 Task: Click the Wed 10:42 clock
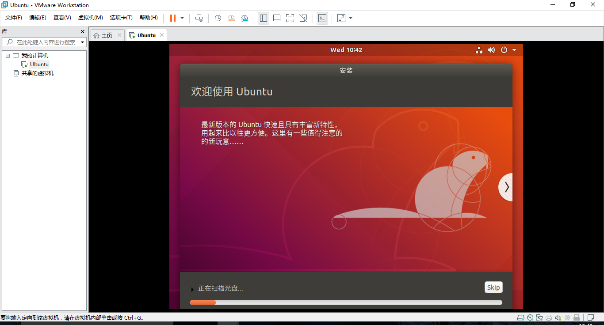(346, 50)
